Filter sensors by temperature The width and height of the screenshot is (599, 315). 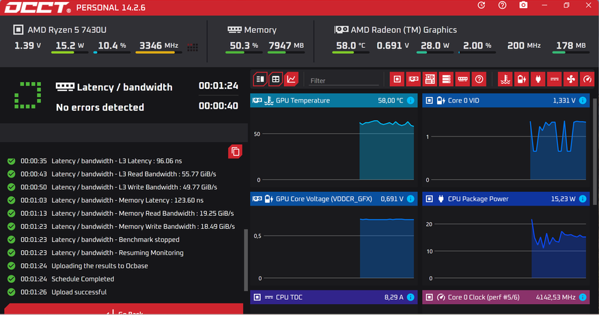tap(505, 79)
